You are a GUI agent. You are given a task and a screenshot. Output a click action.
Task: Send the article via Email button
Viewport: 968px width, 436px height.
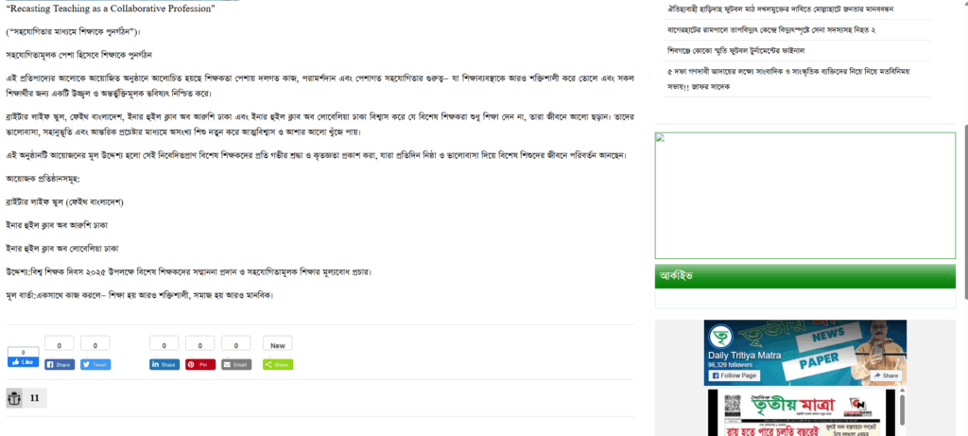click(x=236, y=365)
